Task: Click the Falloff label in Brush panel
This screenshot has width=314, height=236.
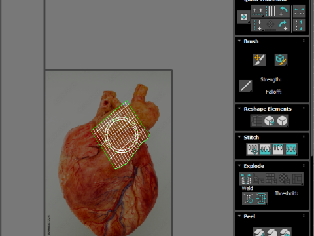Action: point(273,92)
